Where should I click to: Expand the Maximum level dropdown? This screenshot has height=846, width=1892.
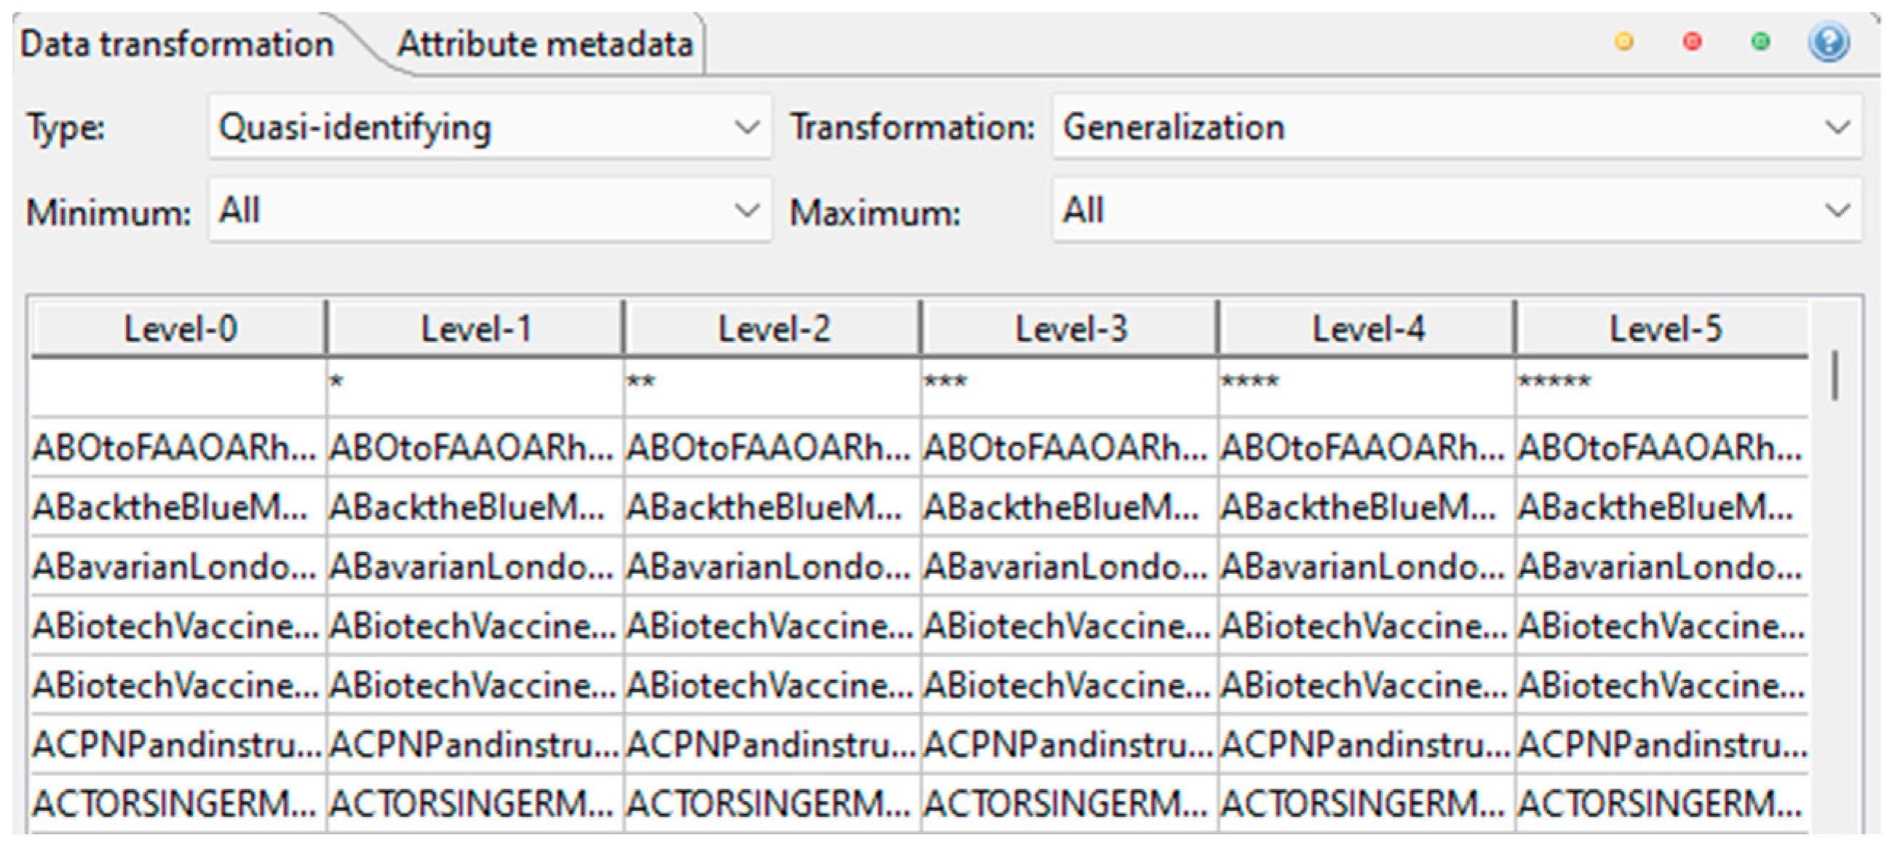[x=1456, y=211]
